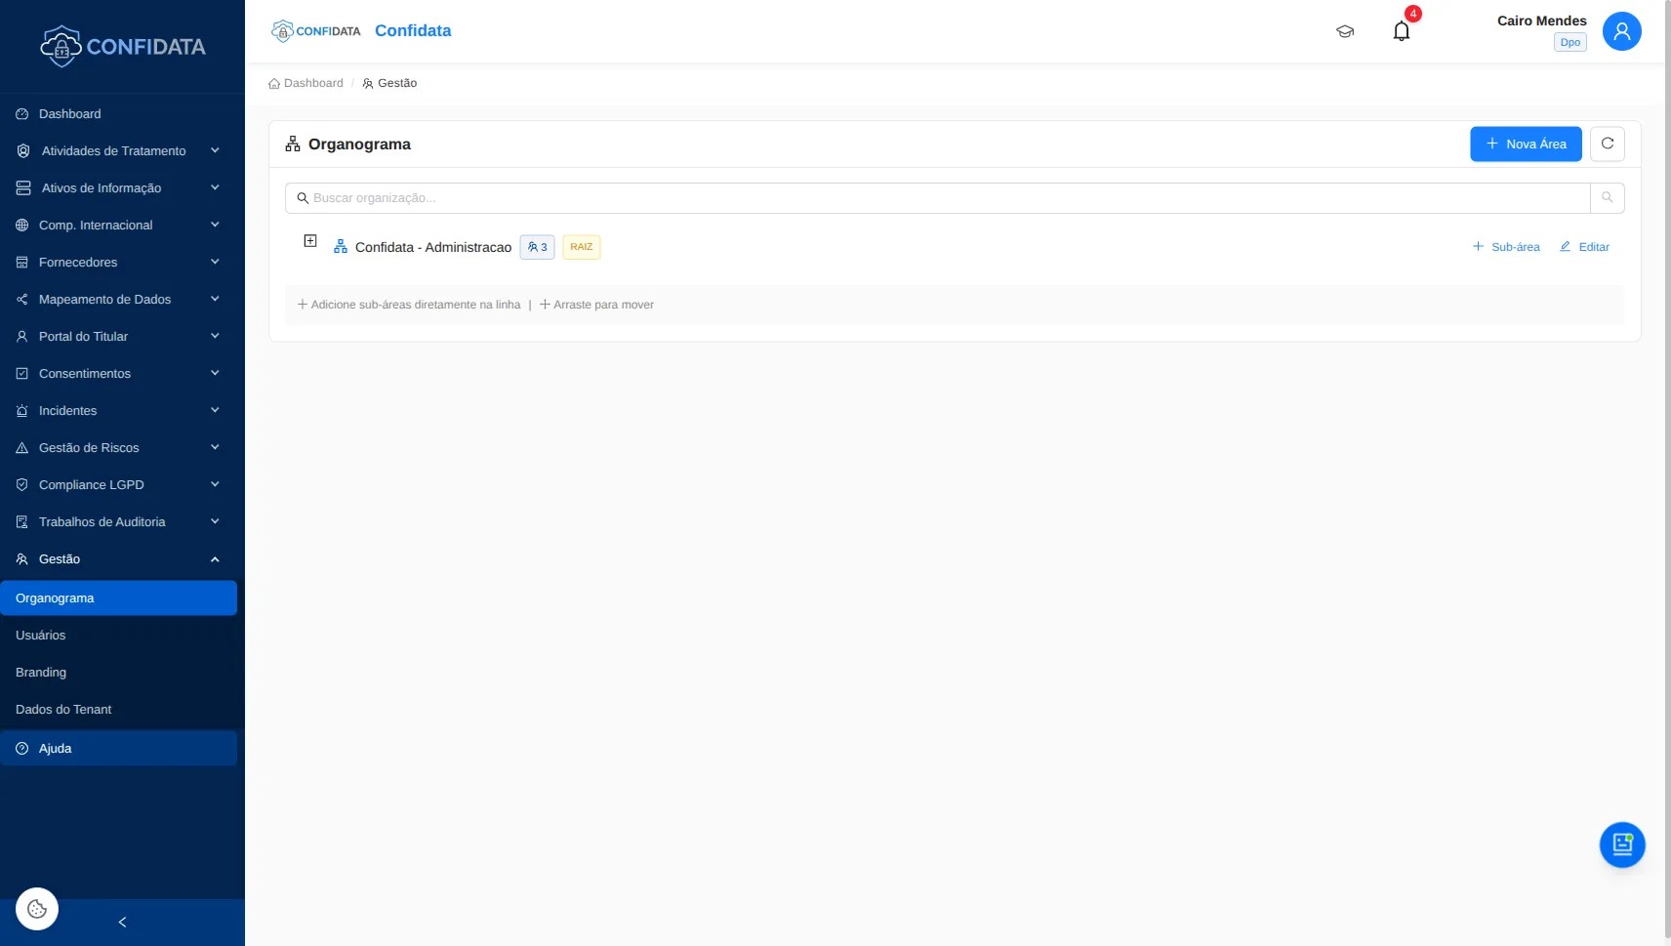Click the Confidata logo in the sidebar
This screenshot has width=1671, height=946.
(x=123, y=45)
